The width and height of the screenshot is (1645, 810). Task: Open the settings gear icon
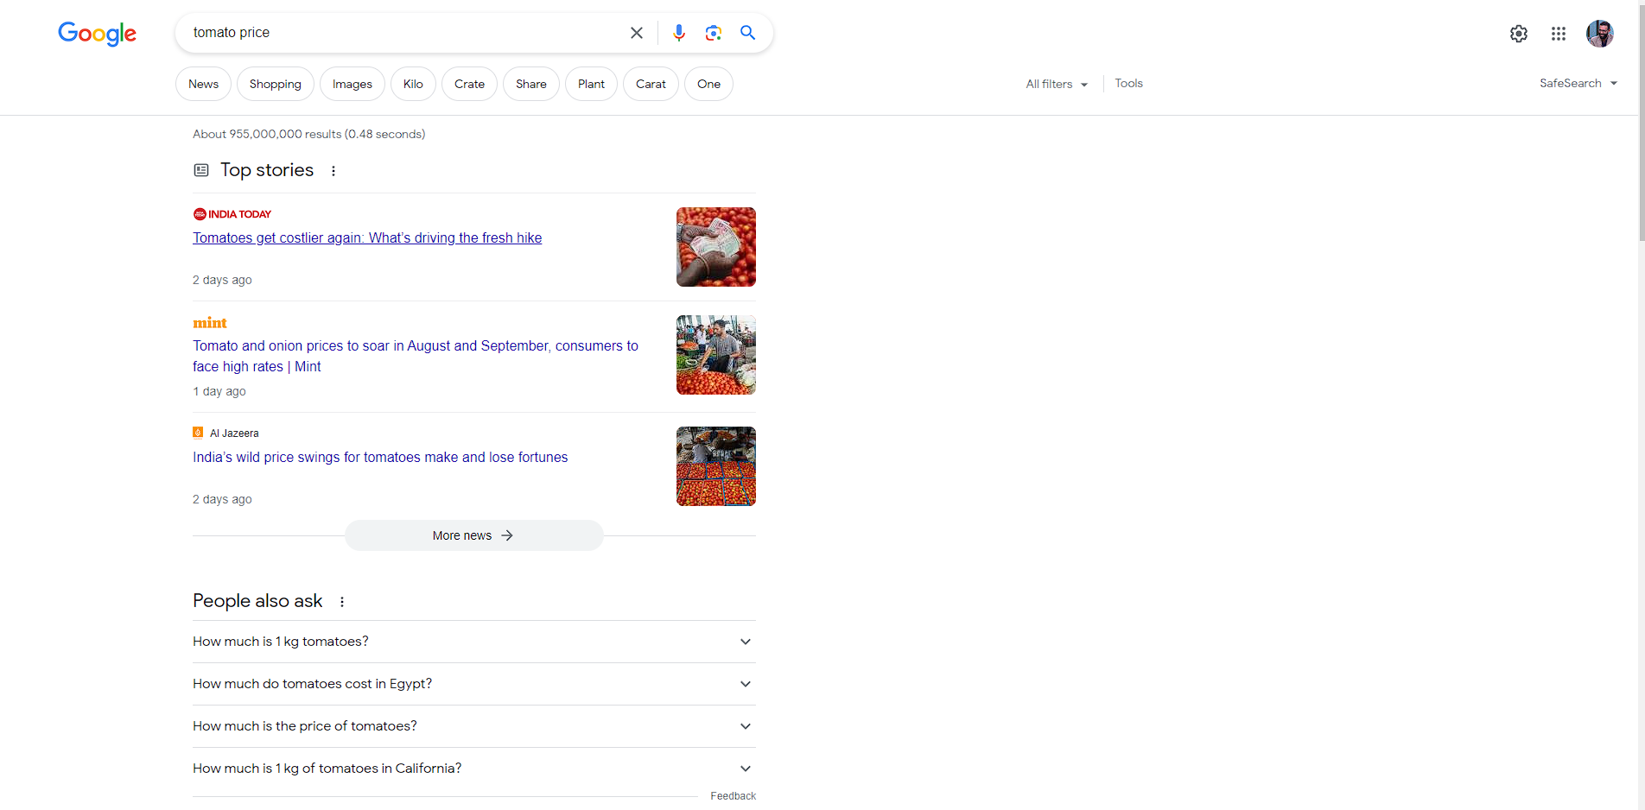coord(1519,34)
